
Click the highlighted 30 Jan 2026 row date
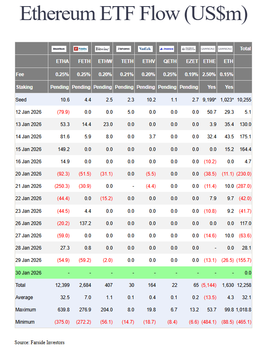tap(29, 273)
